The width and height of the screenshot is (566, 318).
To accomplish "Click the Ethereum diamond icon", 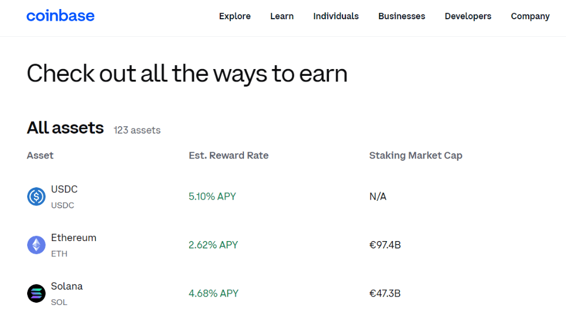I will coord(36,245).
